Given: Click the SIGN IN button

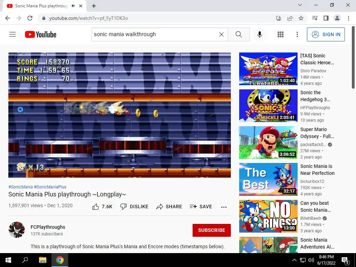Looking at the screenshot, I should pos(326,34).
